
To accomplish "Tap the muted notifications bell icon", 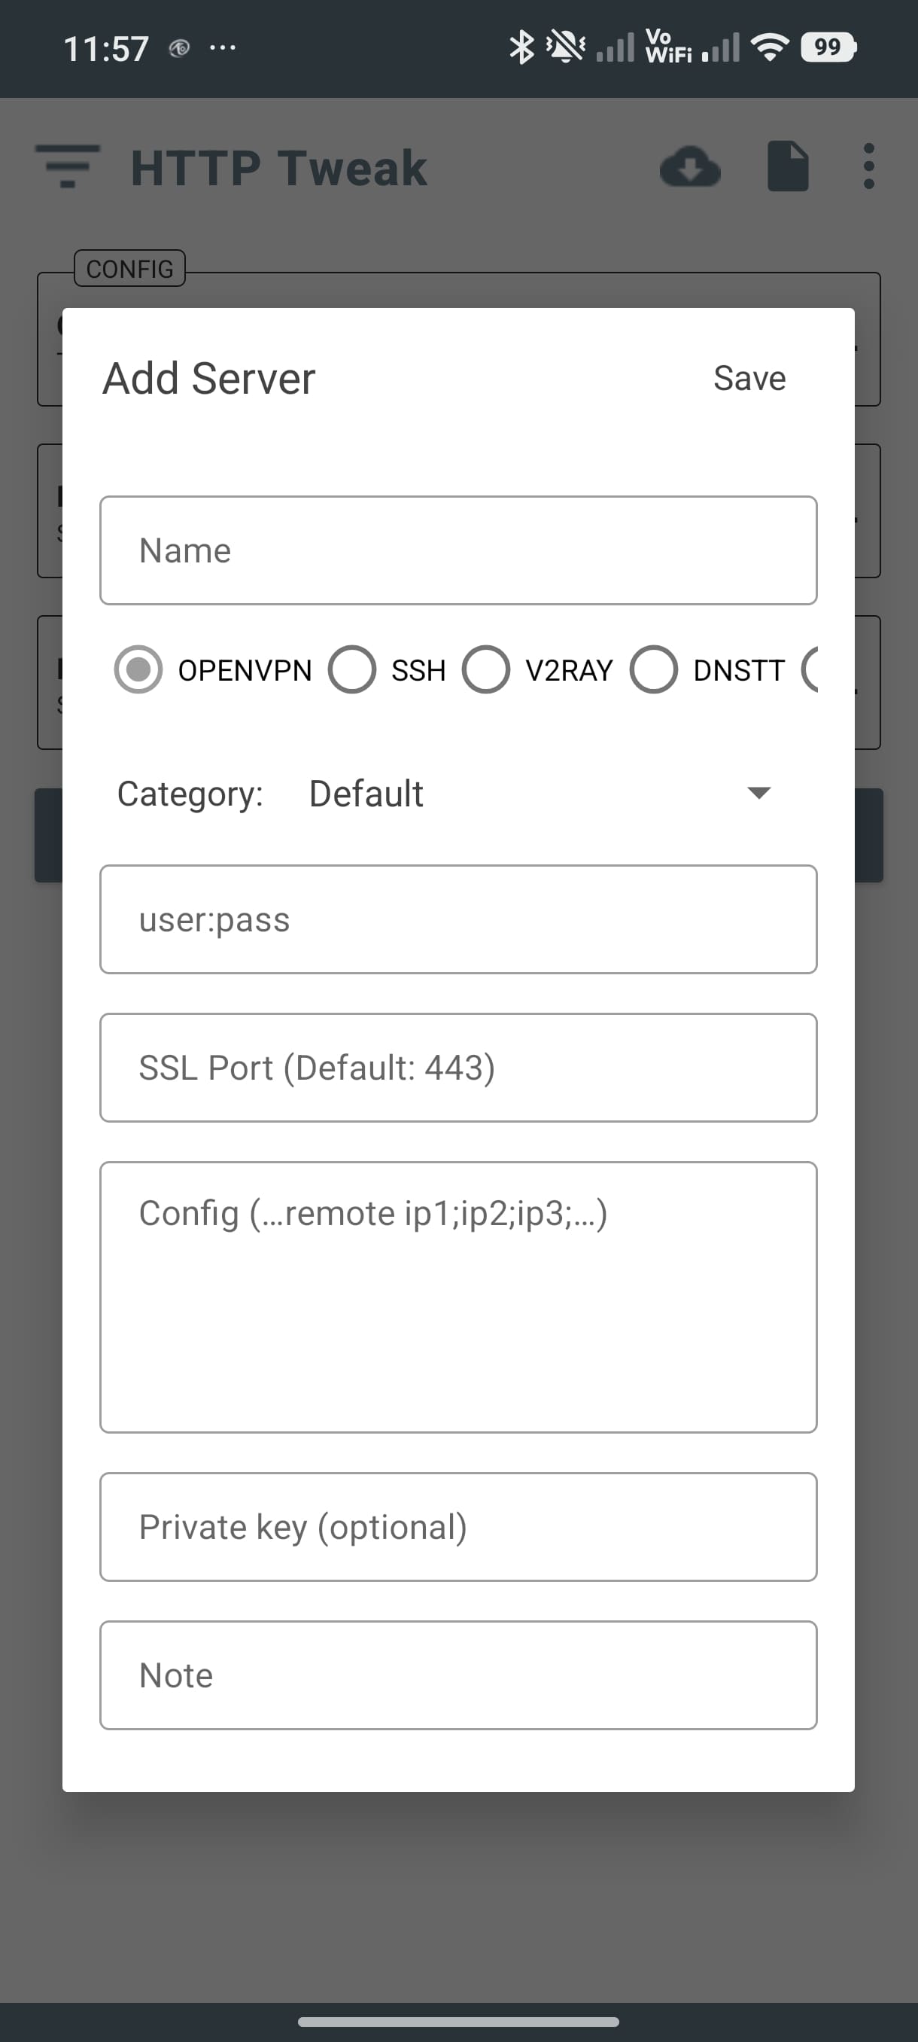I will click(566, 47).
